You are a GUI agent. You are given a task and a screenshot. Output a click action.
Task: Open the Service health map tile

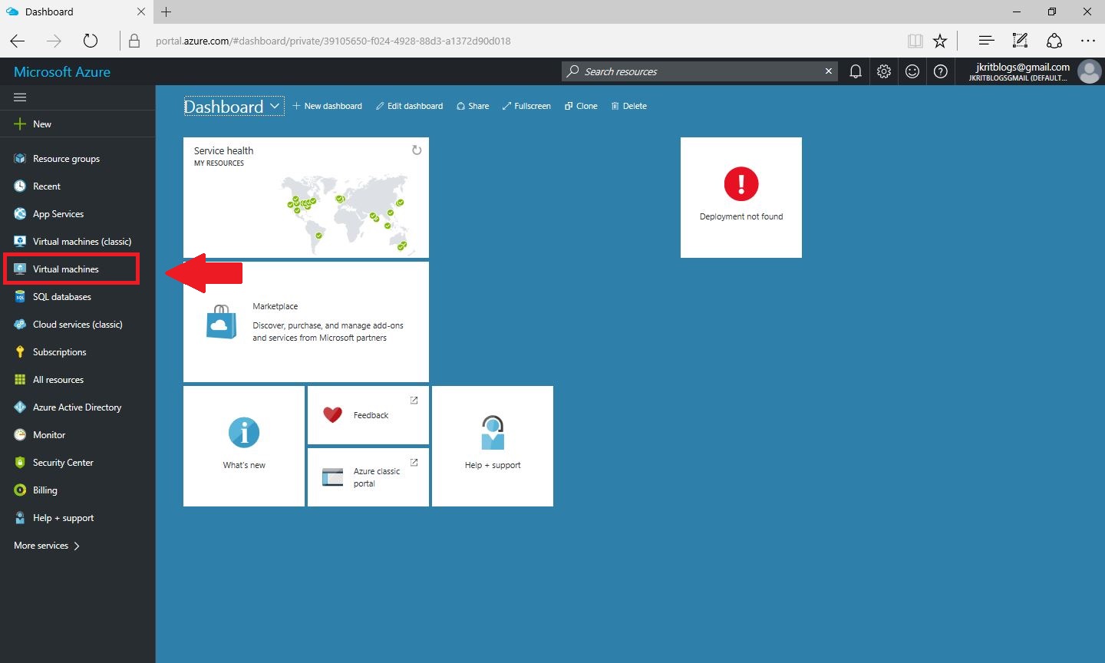pyautogui.click(x=306, y=197)
